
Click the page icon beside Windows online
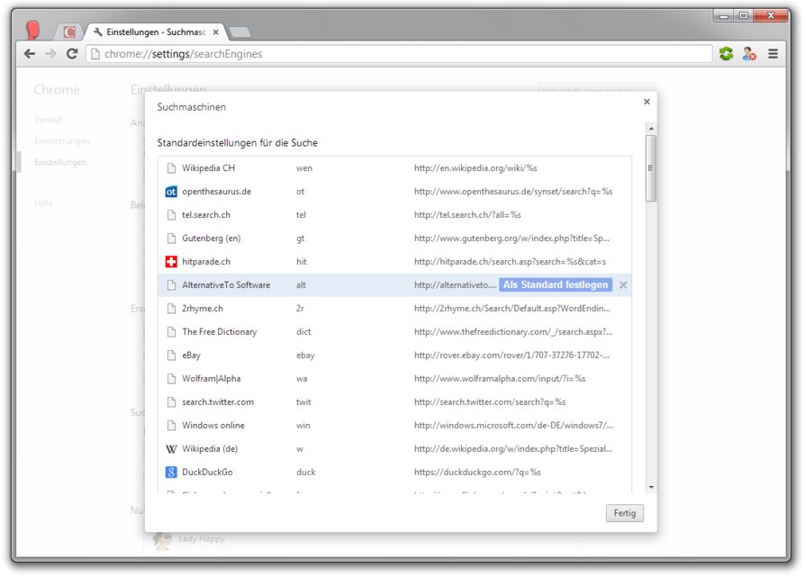coord(171,425)
